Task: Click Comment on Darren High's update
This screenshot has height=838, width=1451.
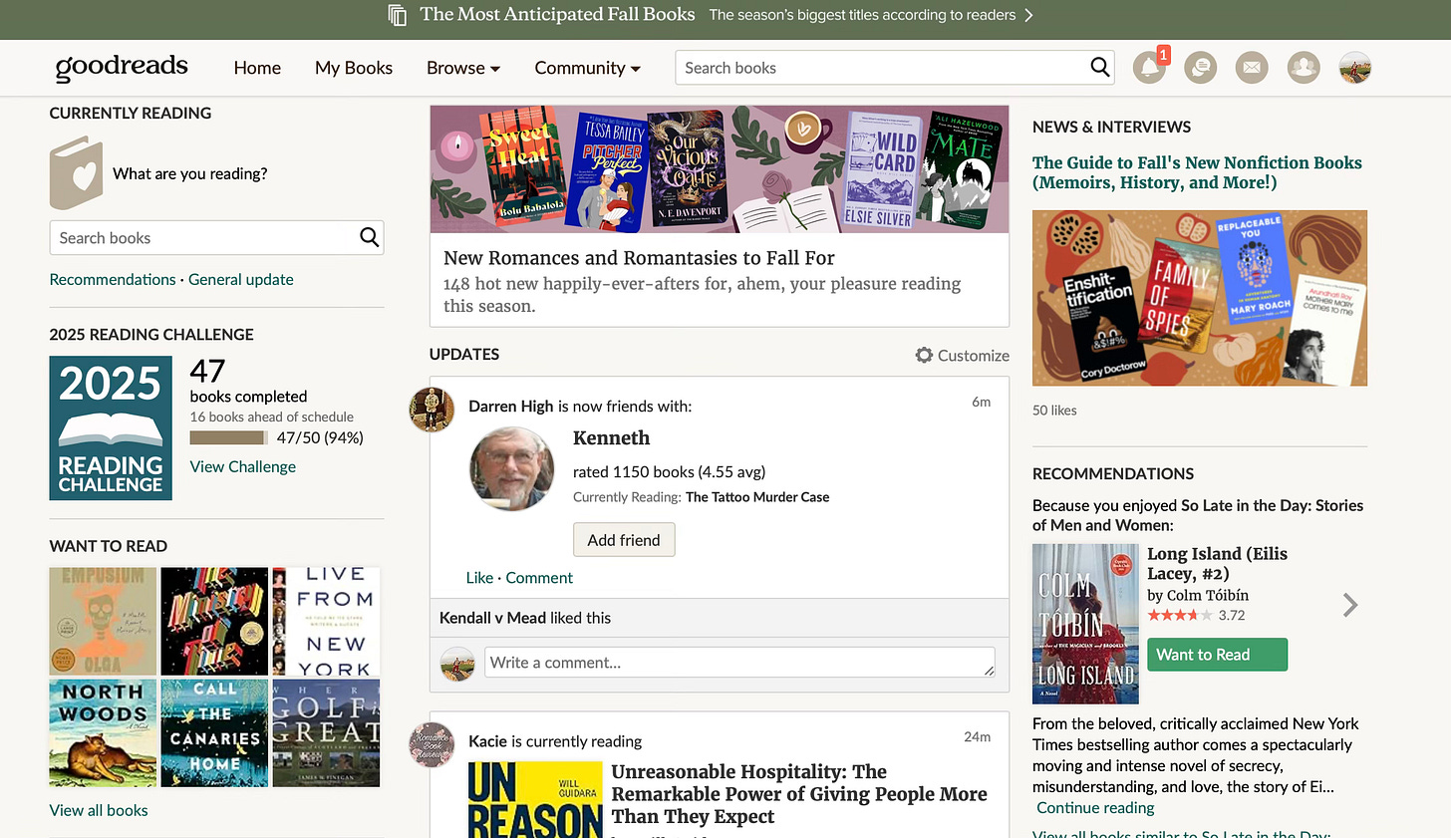Action: coord(539,578)
